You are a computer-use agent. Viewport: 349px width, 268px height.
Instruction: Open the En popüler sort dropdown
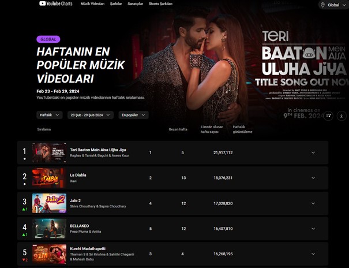click(133, 115)
